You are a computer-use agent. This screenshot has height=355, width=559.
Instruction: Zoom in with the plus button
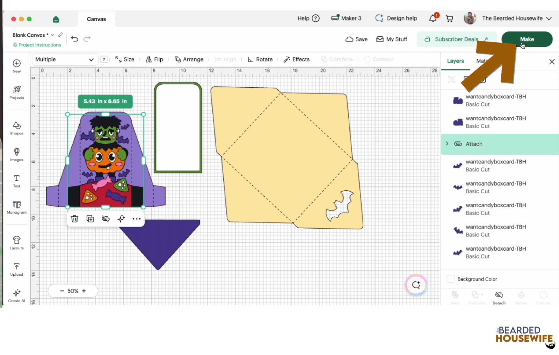coord(84,291)
